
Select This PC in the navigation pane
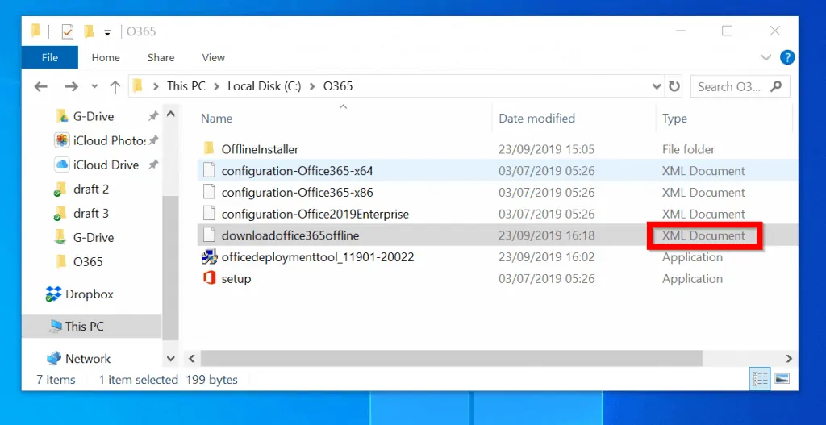coord(91,326)
